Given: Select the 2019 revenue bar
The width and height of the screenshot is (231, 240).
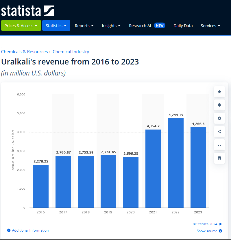Looking at the screenshot, I should point(108,182).
